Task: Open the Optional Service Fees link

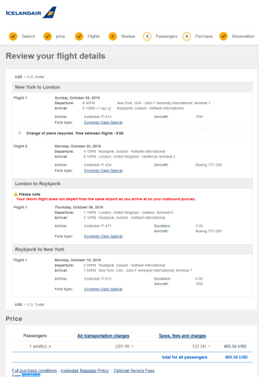Action: pos(134,371)
